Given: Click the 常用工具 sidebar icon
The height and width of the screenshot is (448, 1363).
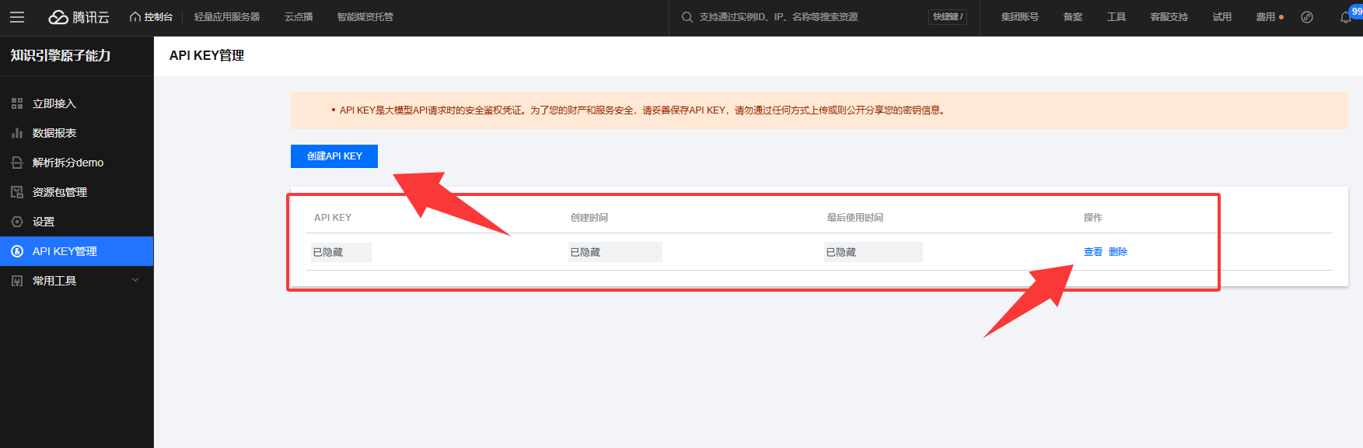Looking at the screenshot, I should click(17, 281).
